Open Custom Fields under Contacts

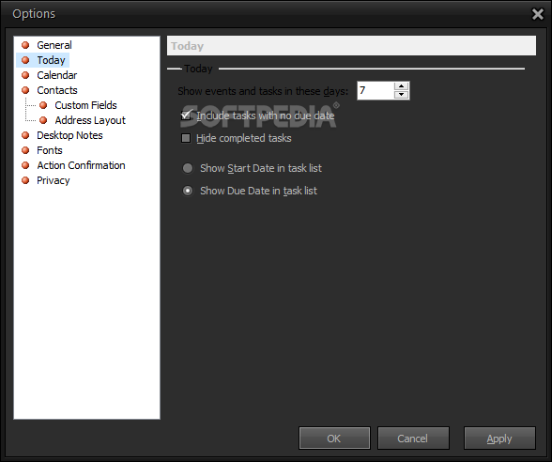point(85,105)
